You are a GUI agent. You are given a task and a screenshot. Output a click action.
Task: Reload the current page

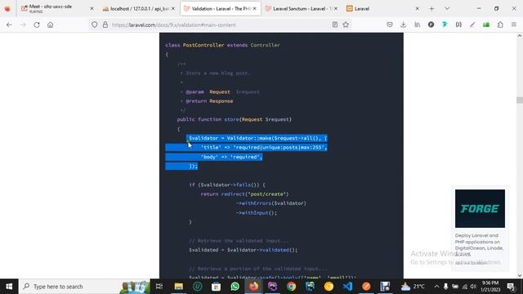click(x=37, y=24)
